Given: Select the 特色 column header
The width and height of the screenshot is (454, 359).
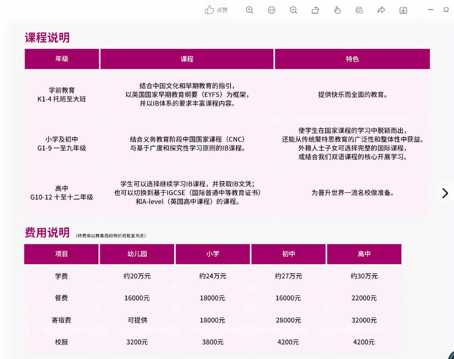Looking at the screenshot, I should click(352, 59).
